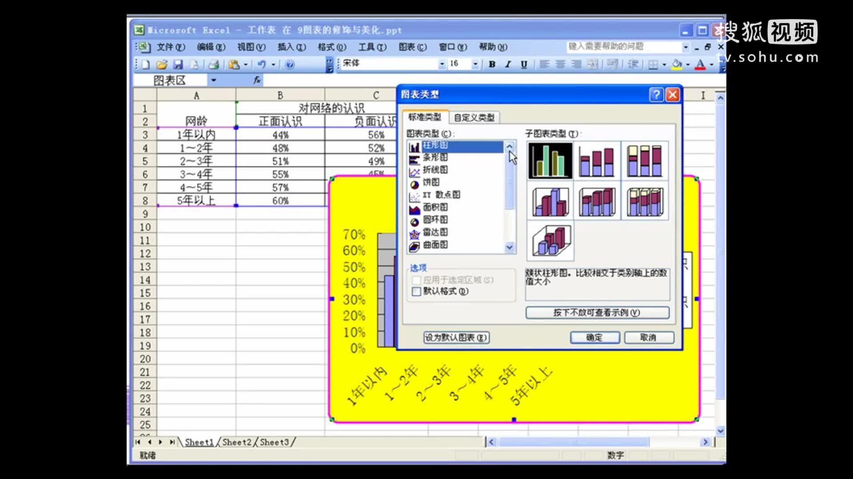Toggle Bold formatting button
853x479 pixels.
(492, 64)
